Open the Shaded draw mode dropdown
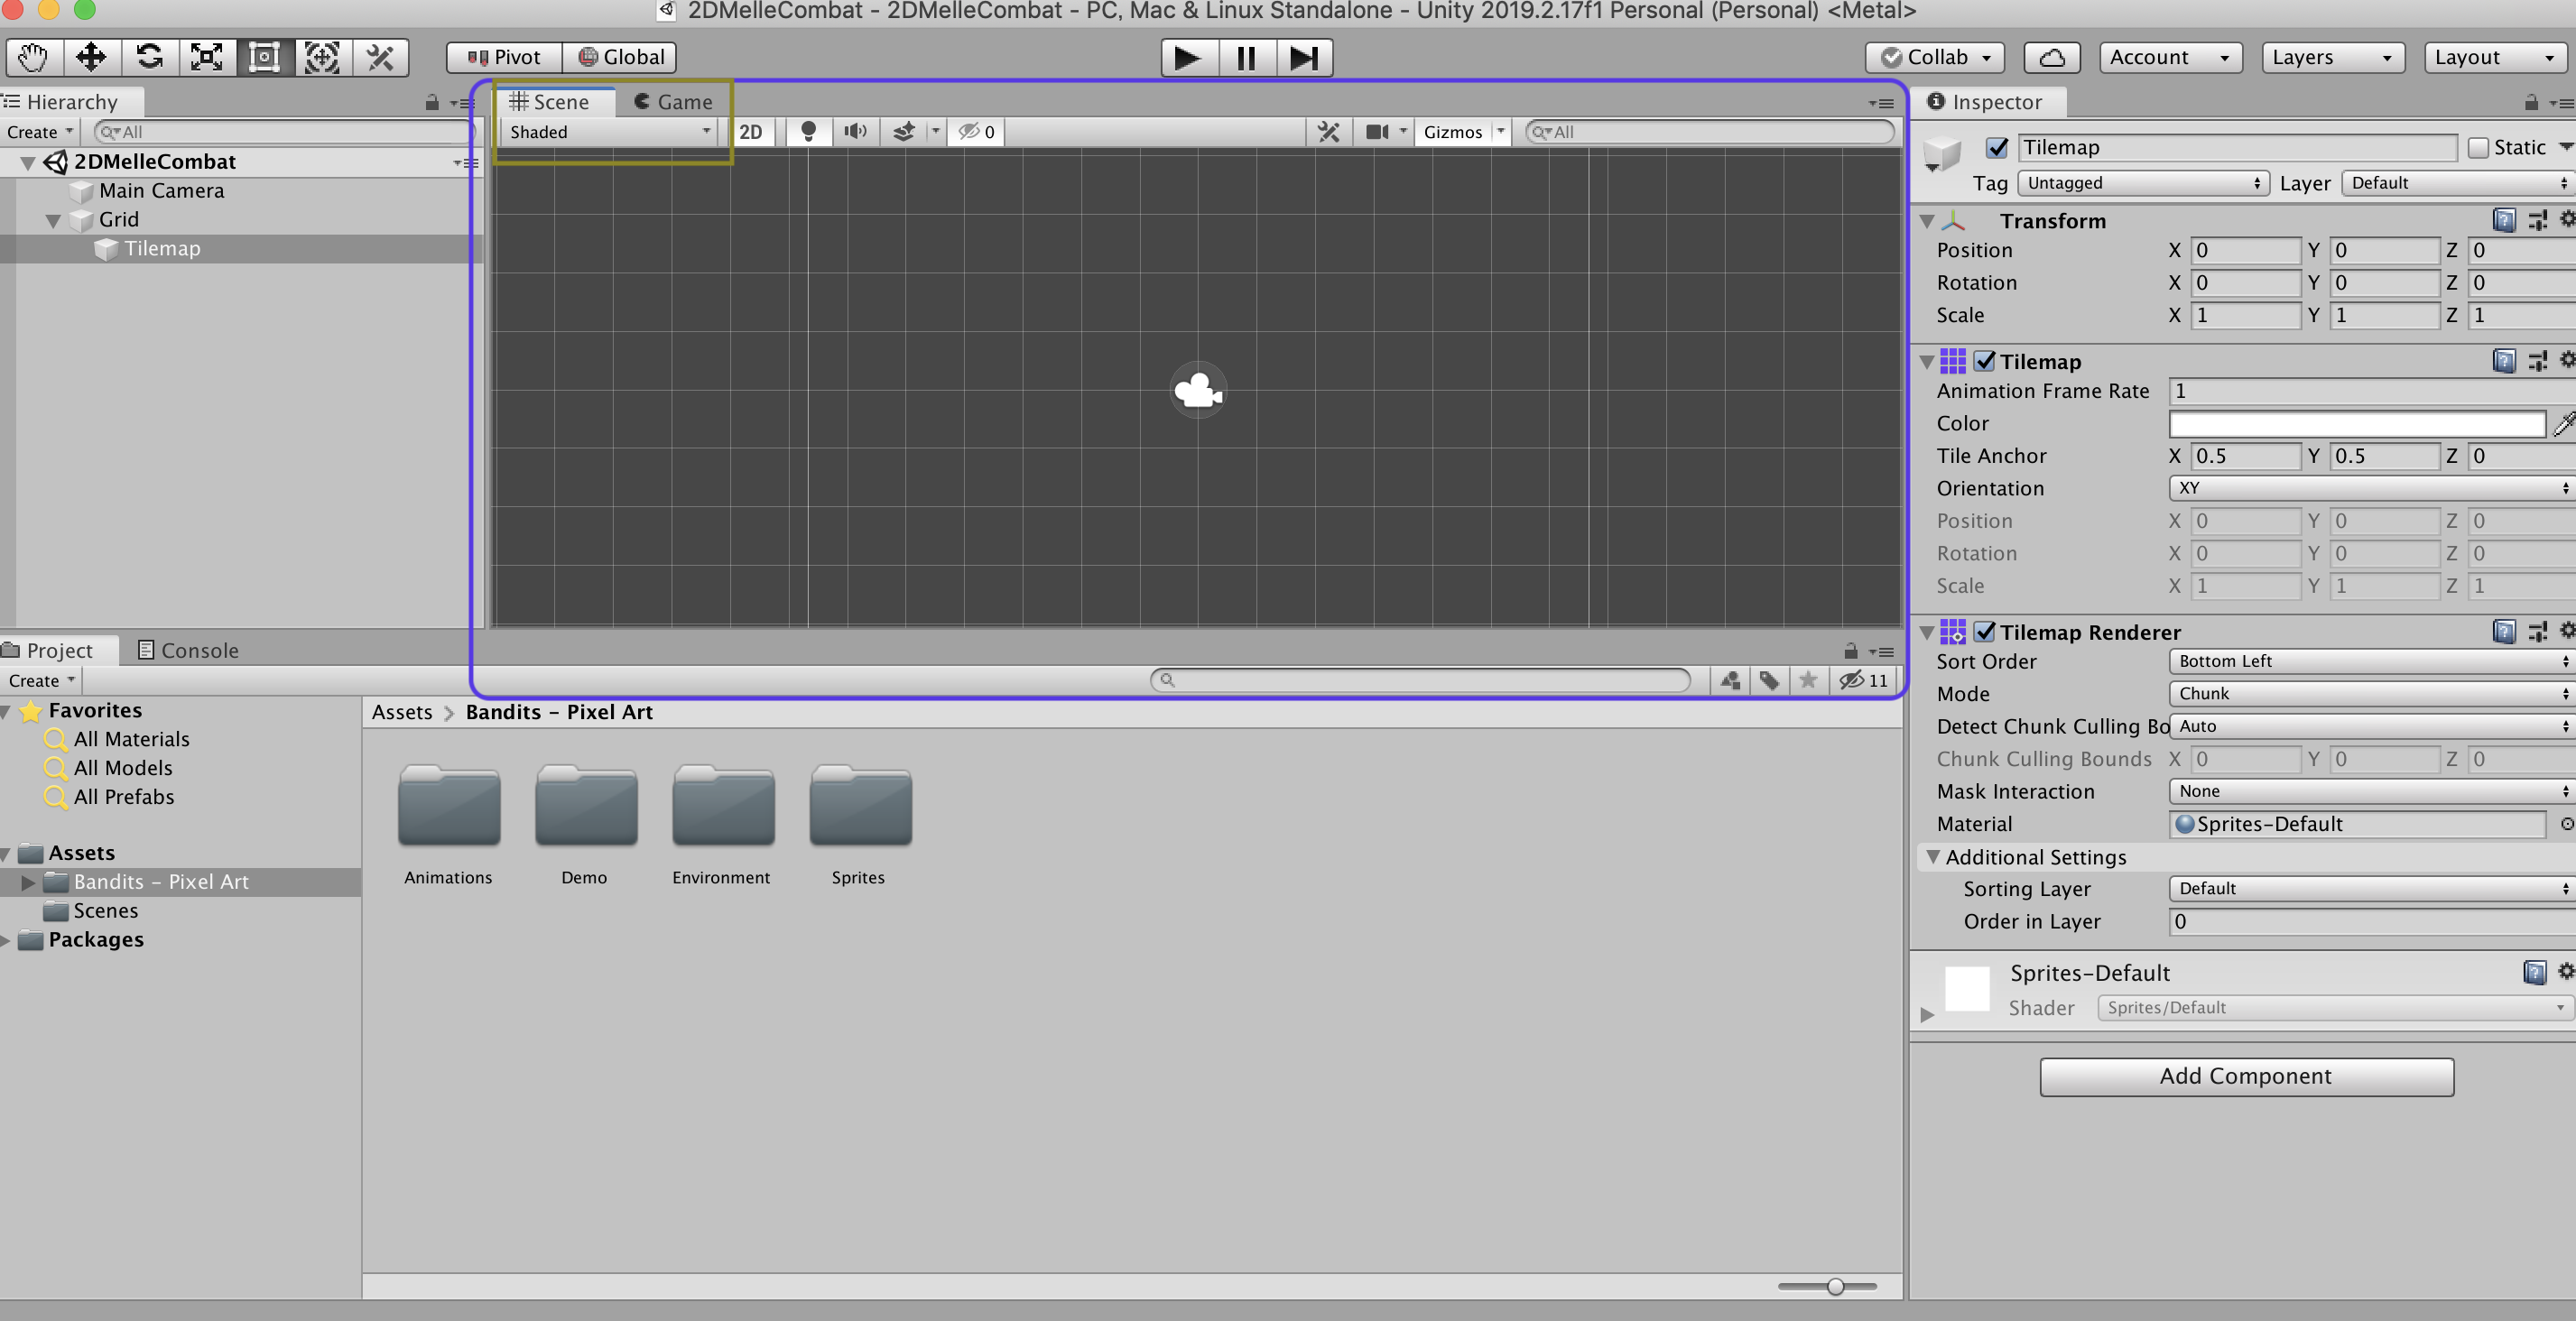The height and width of the screenshot is (1321, 2576). pos(609,132)
